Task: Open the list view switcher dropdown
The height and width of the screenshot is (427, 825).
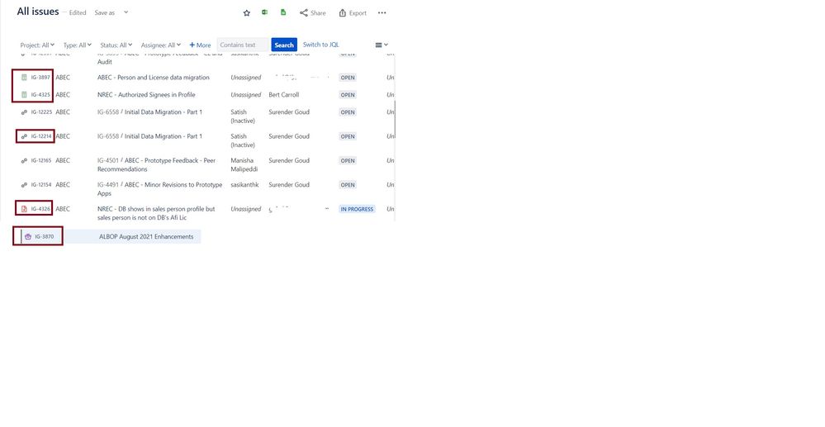Action: point(382,45)
